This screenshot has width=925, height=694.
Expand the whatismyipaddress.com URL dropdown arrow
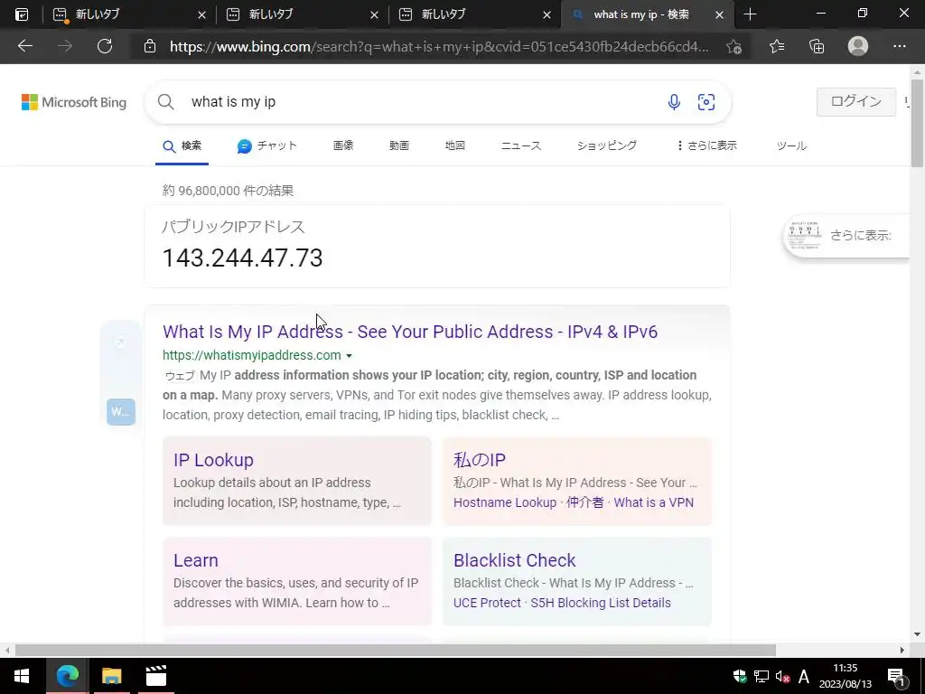click(350, 356)
